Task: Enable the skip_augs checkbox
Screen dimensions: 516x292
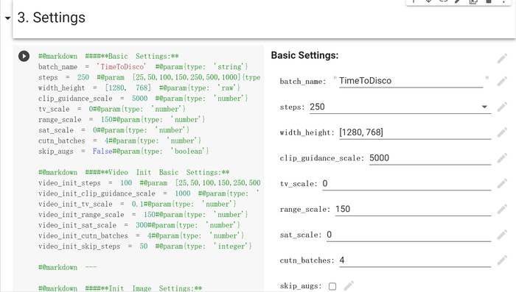Action: 332,286
